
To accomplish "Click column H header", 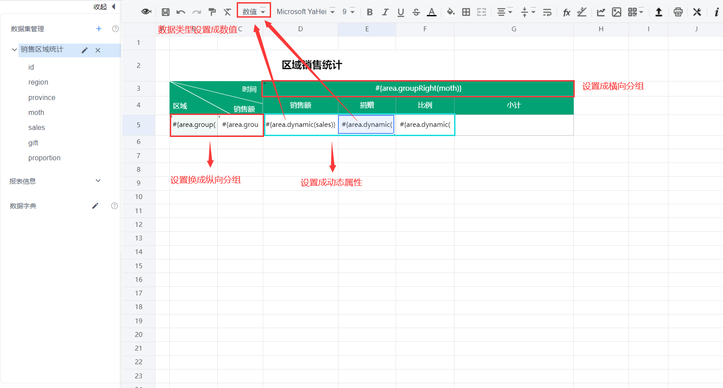I will (x=601, y=29).
